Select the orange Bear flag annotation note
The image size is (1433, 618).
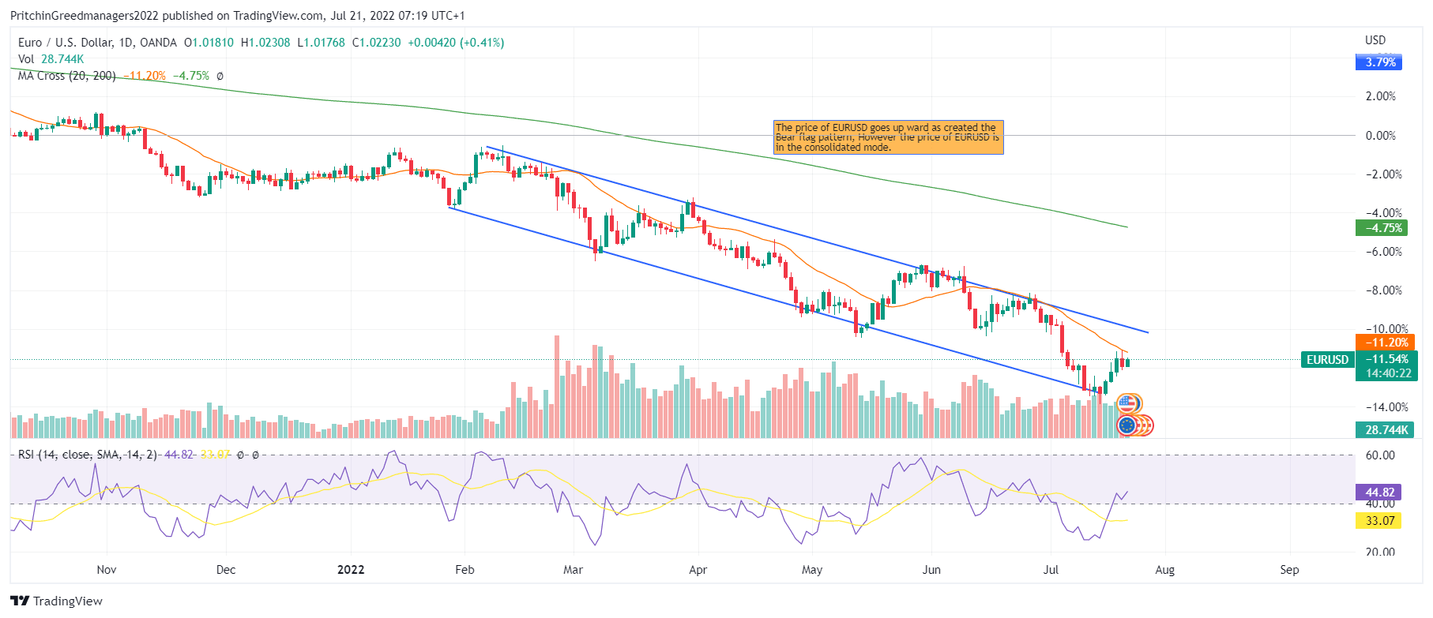click(888, 137)
